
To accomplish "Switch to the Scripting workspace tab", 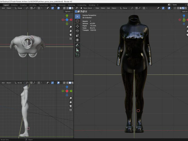I will tap(92, 5).
